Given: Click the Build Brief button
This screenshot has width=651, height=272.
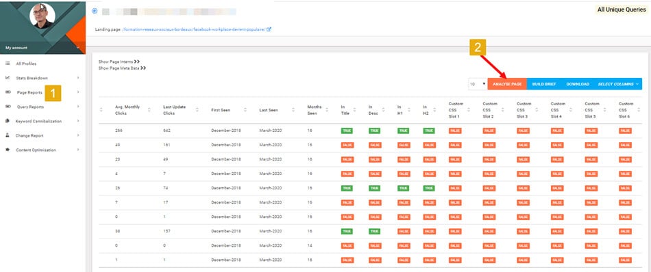Looking at the screenshot, I should point(544,84).
